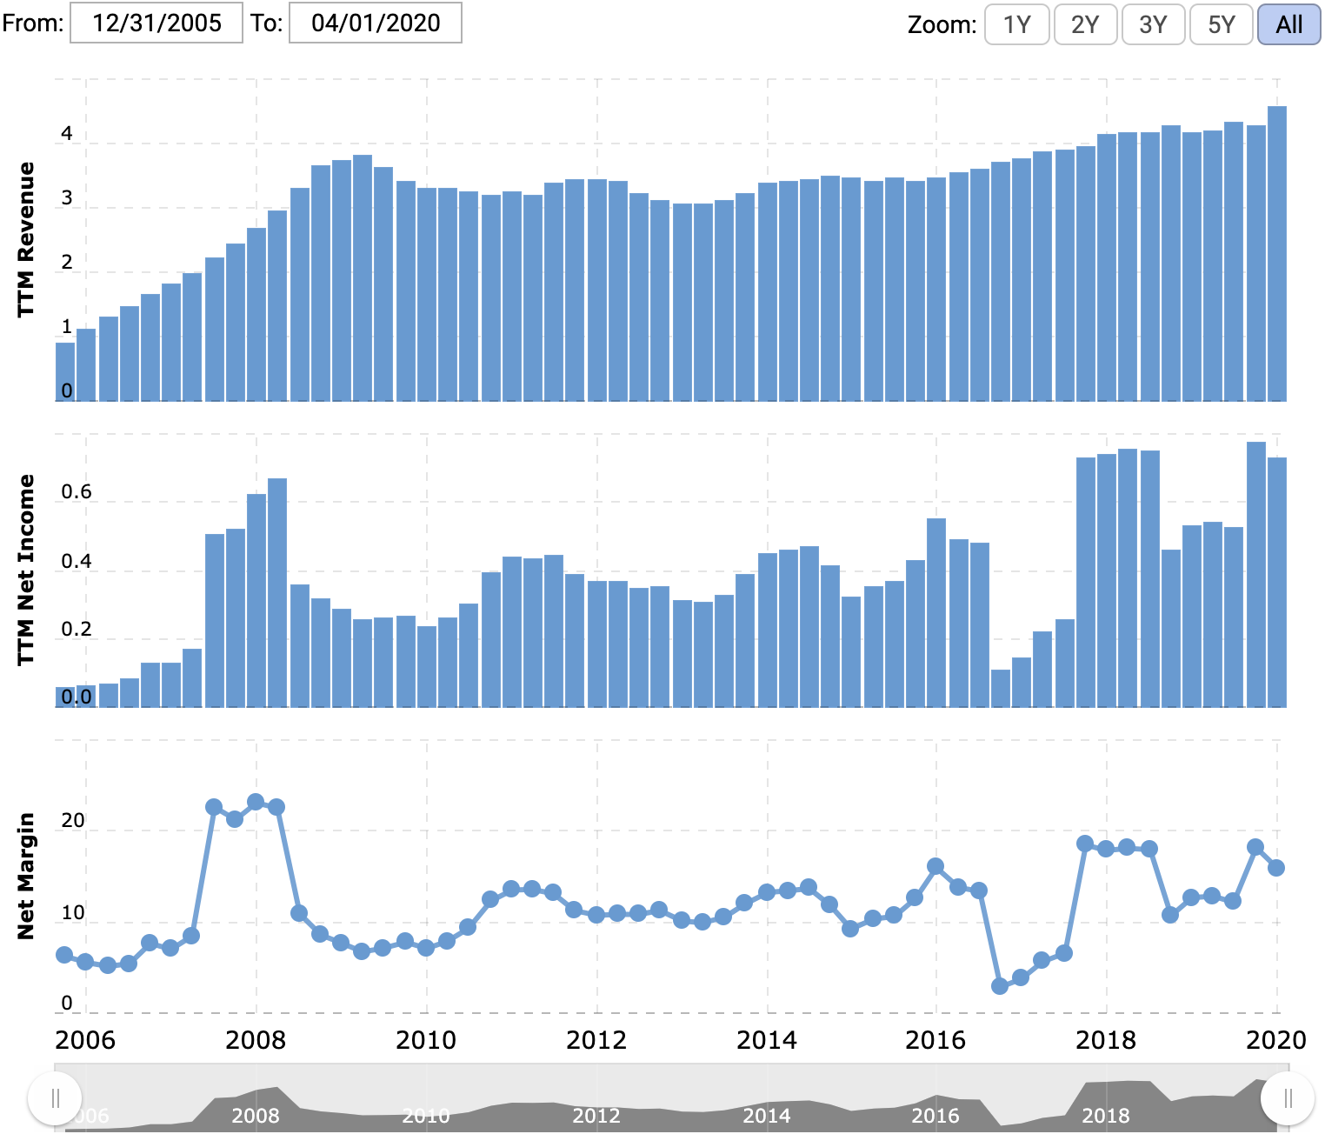Click the 20 Net Margin axis value
Viewport: 1325px width, 1134px height.
[73, 821]
